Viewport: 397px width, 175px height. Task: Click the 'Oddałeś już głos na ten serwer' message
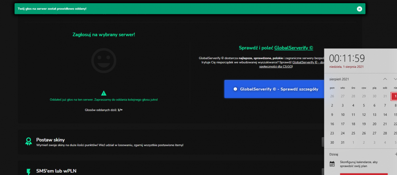click(x=104, y=100)
